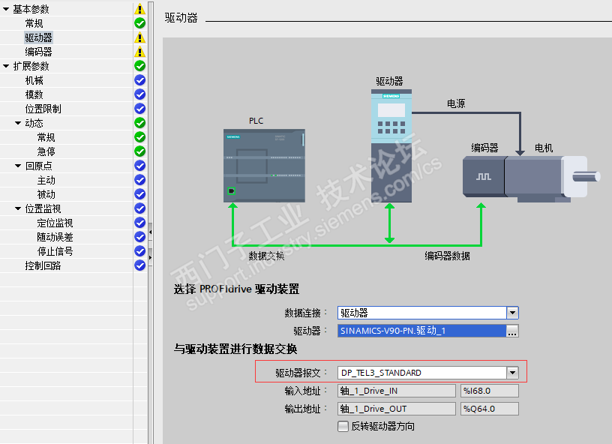Click the blue check beside 模数
Viewport: 612px width, 444px height.
[x=139, y=94]
